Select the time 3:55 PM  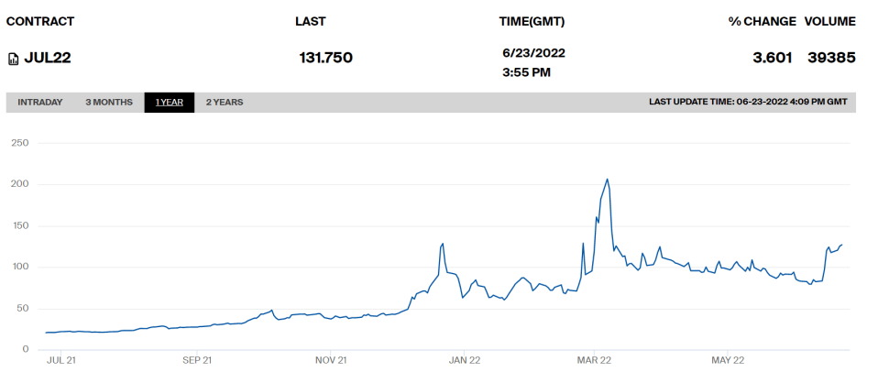tap(526, 72)
